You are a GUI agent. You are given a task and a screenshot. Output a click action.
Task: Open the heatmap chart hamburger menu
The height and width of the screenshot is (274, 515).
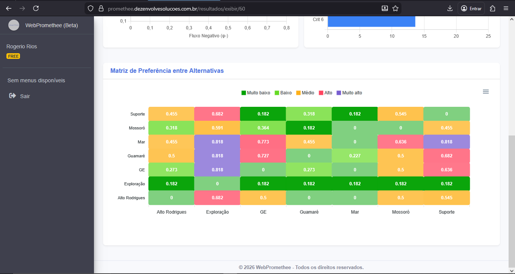(486, 92)
